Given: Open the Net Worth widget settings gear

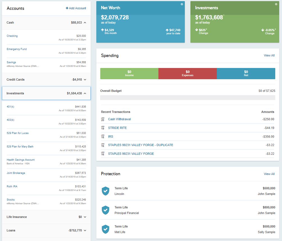Looking at the screenshot, I should click(181, 4).
